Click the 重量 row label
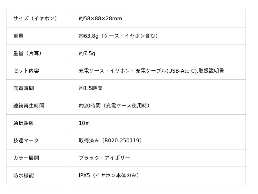This screenshot has height=194, width=258. [18, 36]
